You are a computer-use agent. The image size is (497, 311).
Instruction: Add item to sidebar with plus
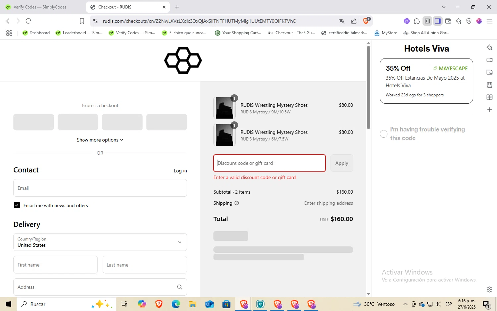pos(489,110)
